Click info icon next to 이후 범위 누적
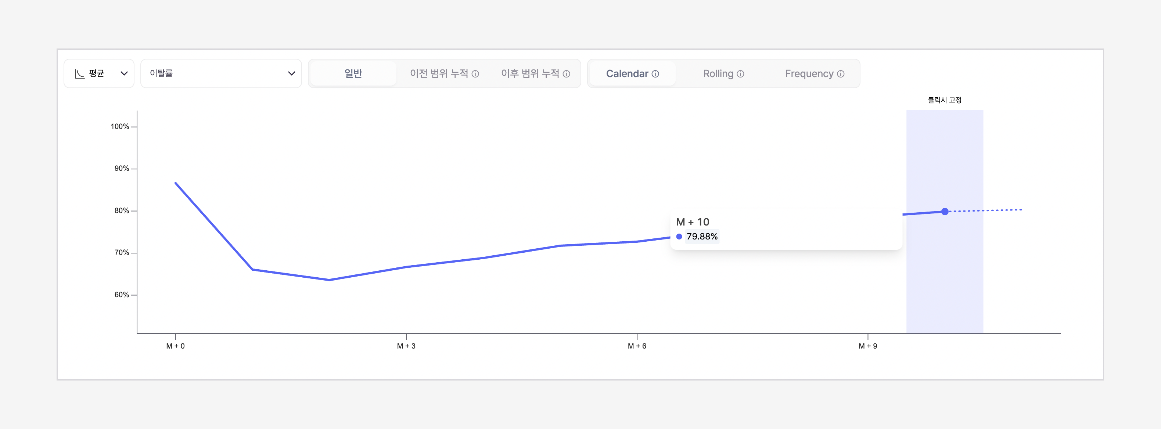Image resolution: width=1161 pixels, height=429 pixels. 567,74
